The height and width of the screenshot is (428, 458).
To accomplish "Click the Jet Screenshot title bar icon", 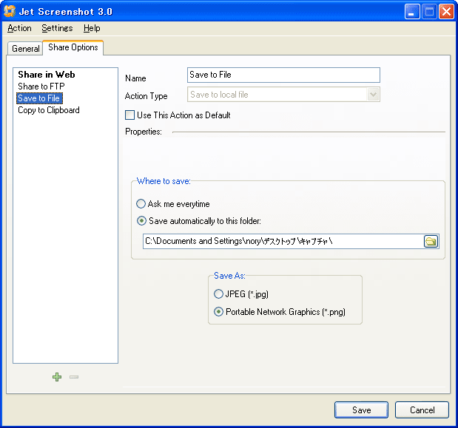I will pyautogui.click(x=10, y=11).
